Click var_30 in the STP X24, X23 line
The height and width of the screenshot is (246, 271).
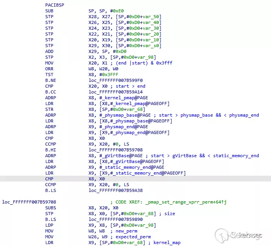pos(151,28)
